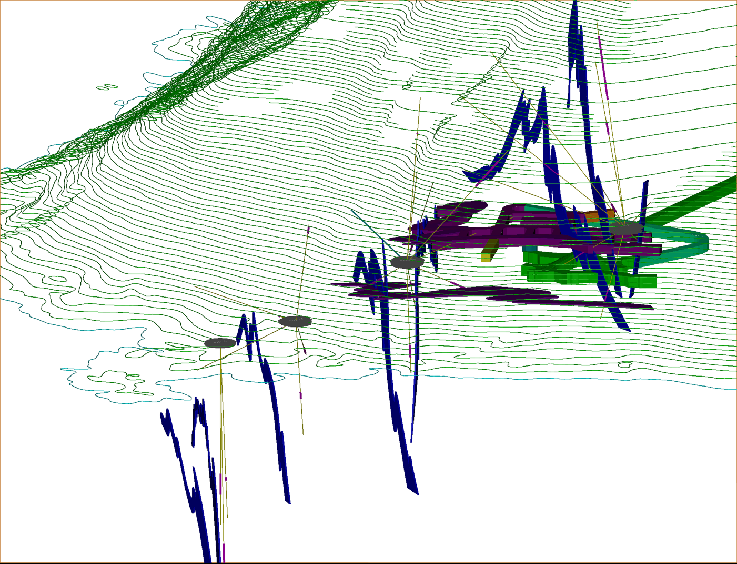Select the leftmost gray drill collar disk

pos(220,343)
